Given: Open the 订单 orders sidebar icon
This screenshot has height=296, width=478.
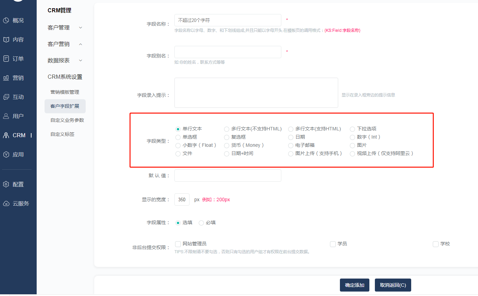Looking at the screenshot, I should pos(6,59).
